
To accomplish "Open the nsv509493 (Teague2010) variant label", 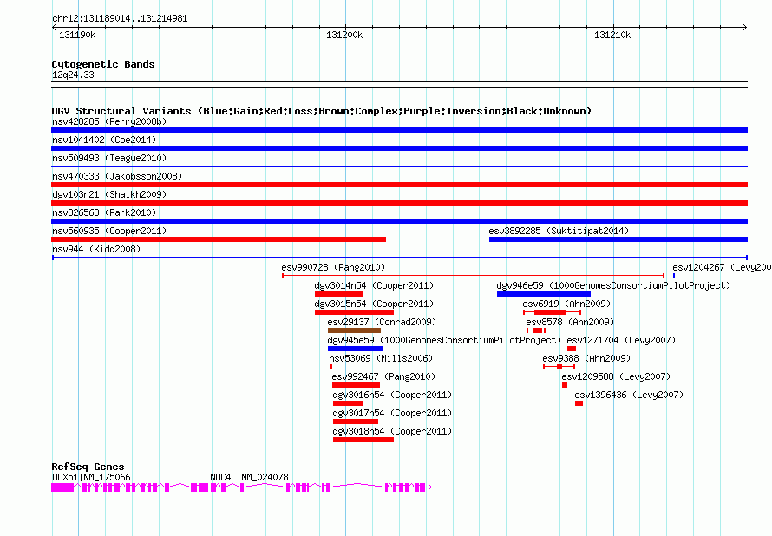I will tap(109, 158).
